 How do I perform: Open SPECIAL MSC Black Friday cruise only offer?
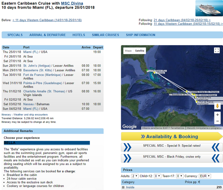click(x=172, y=158)
